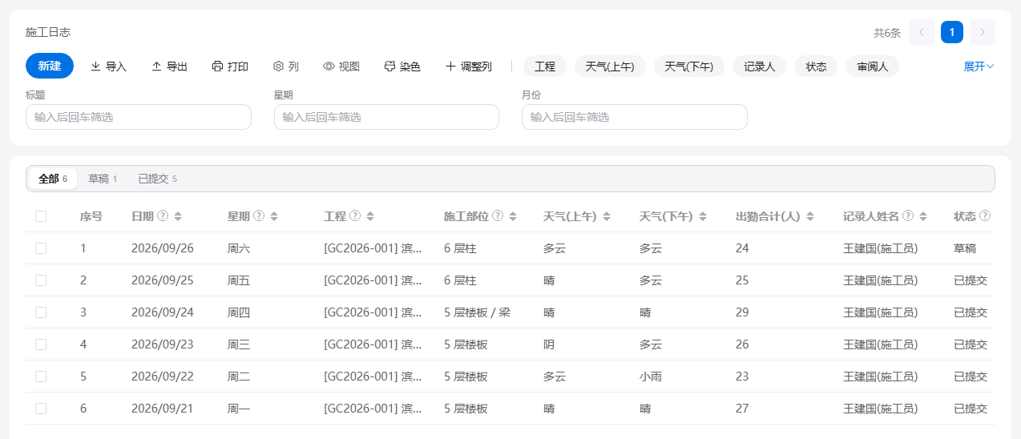The height and width of the screenshot is (439, 1021).
Task: Select page 1 in pagination
Action: 952,32
